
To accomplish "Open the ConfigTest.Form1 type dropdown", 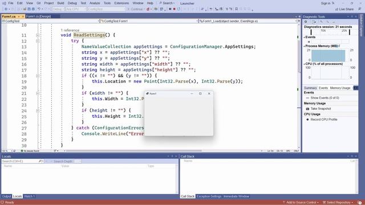I will pyautogui.click(x=149, y=21).
